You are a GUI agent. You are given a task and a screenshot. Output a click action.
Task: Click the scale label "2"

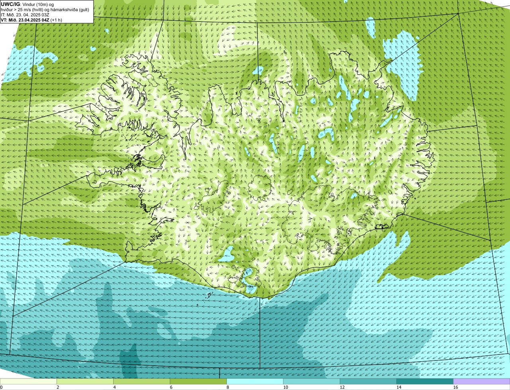point(58,387)
